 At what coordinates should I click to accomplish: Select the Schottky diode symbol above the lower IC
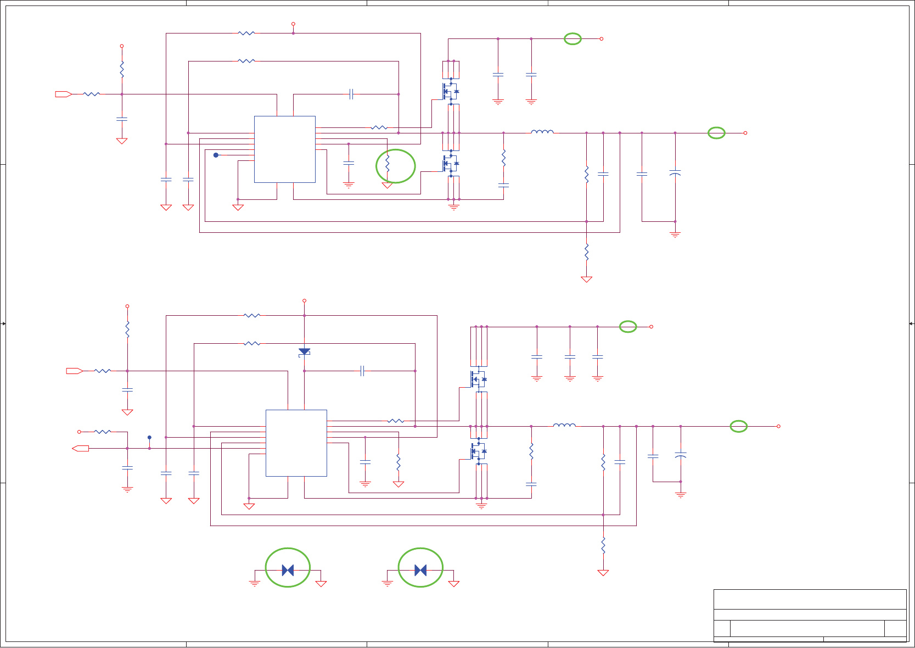tap(304, 351)
